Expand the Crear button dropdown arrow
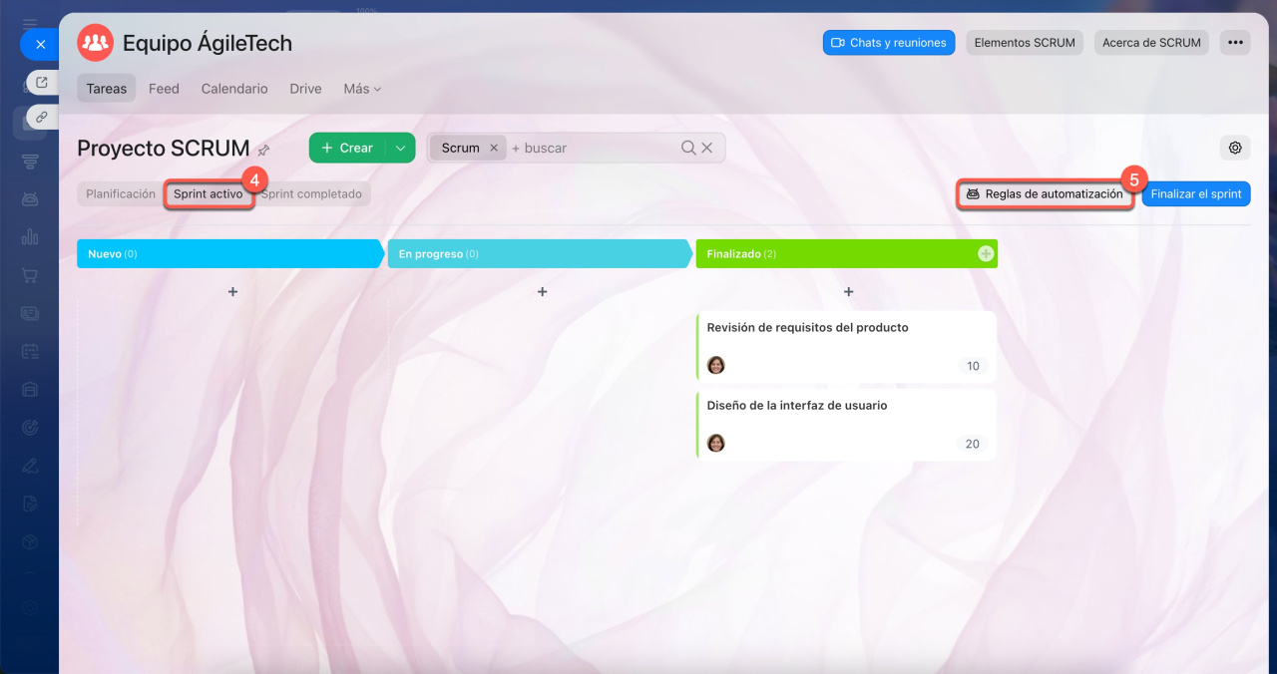Viewport: 1277px width, 674px height. [x=400, y=148]
